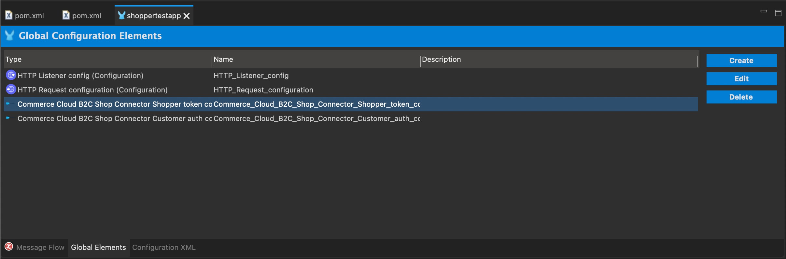Close the shoppertestapp editor tab
Image resolution: width=786 pixels, height=259 pixels.
pos(187,16)
